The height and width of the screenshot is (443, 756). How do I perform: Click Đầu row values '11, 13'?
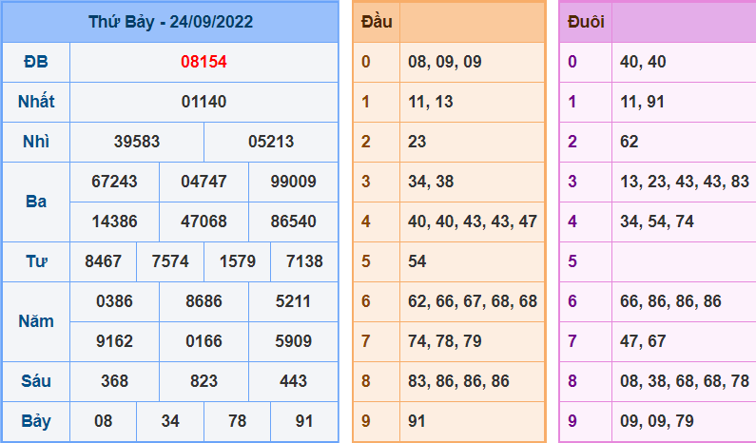431,102
